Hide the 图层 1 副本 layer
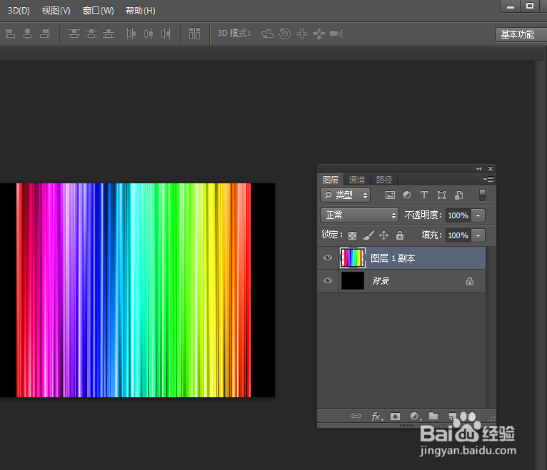Image resolution: width=547 pixels, height=470 pixels. [x=328, y=257]
